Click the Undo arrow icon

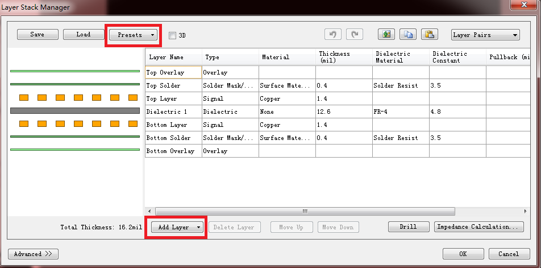point(333,34)
